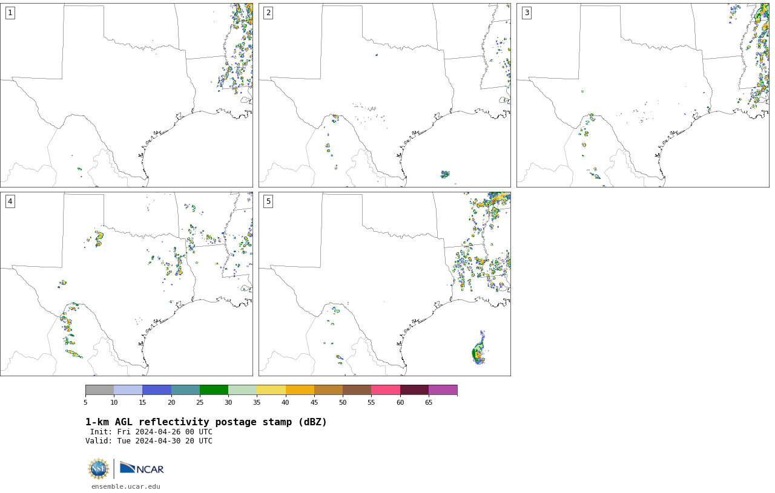Open ensemble member 5 map panel
This screenshot has width=775, height=493.
click(x=384, y=284)
